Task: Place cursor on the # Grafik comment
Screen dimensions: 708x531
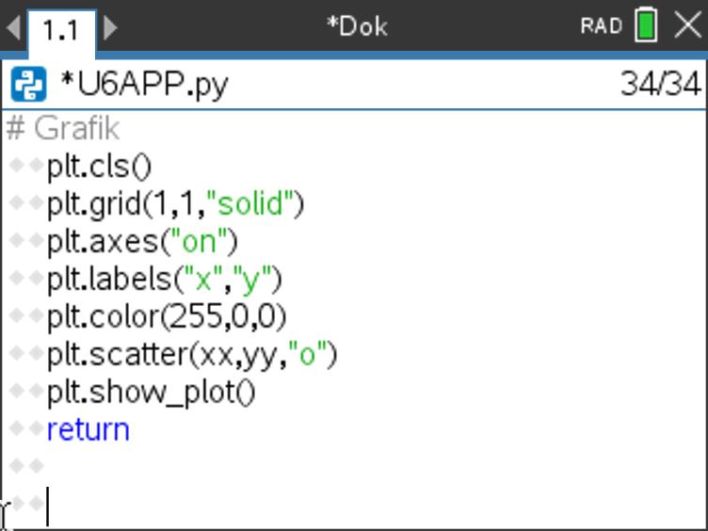Action: [63, 128]
